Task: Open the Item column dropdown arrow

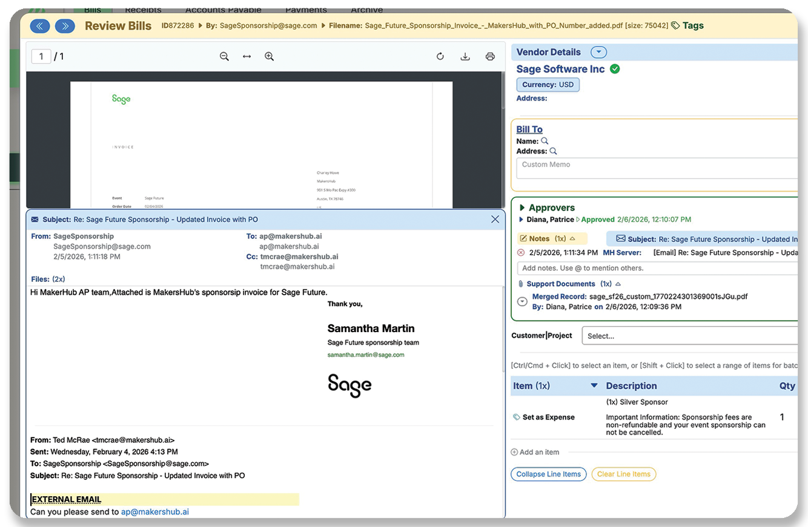Action: (x=594, y=385)
